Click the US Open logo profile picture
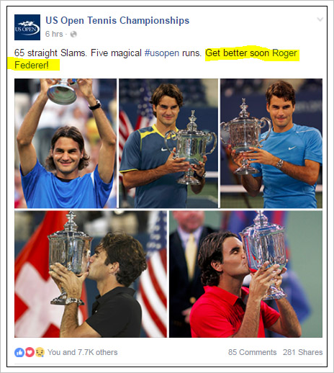Screen dimensions: 334x373 click(x=27, y=27)
